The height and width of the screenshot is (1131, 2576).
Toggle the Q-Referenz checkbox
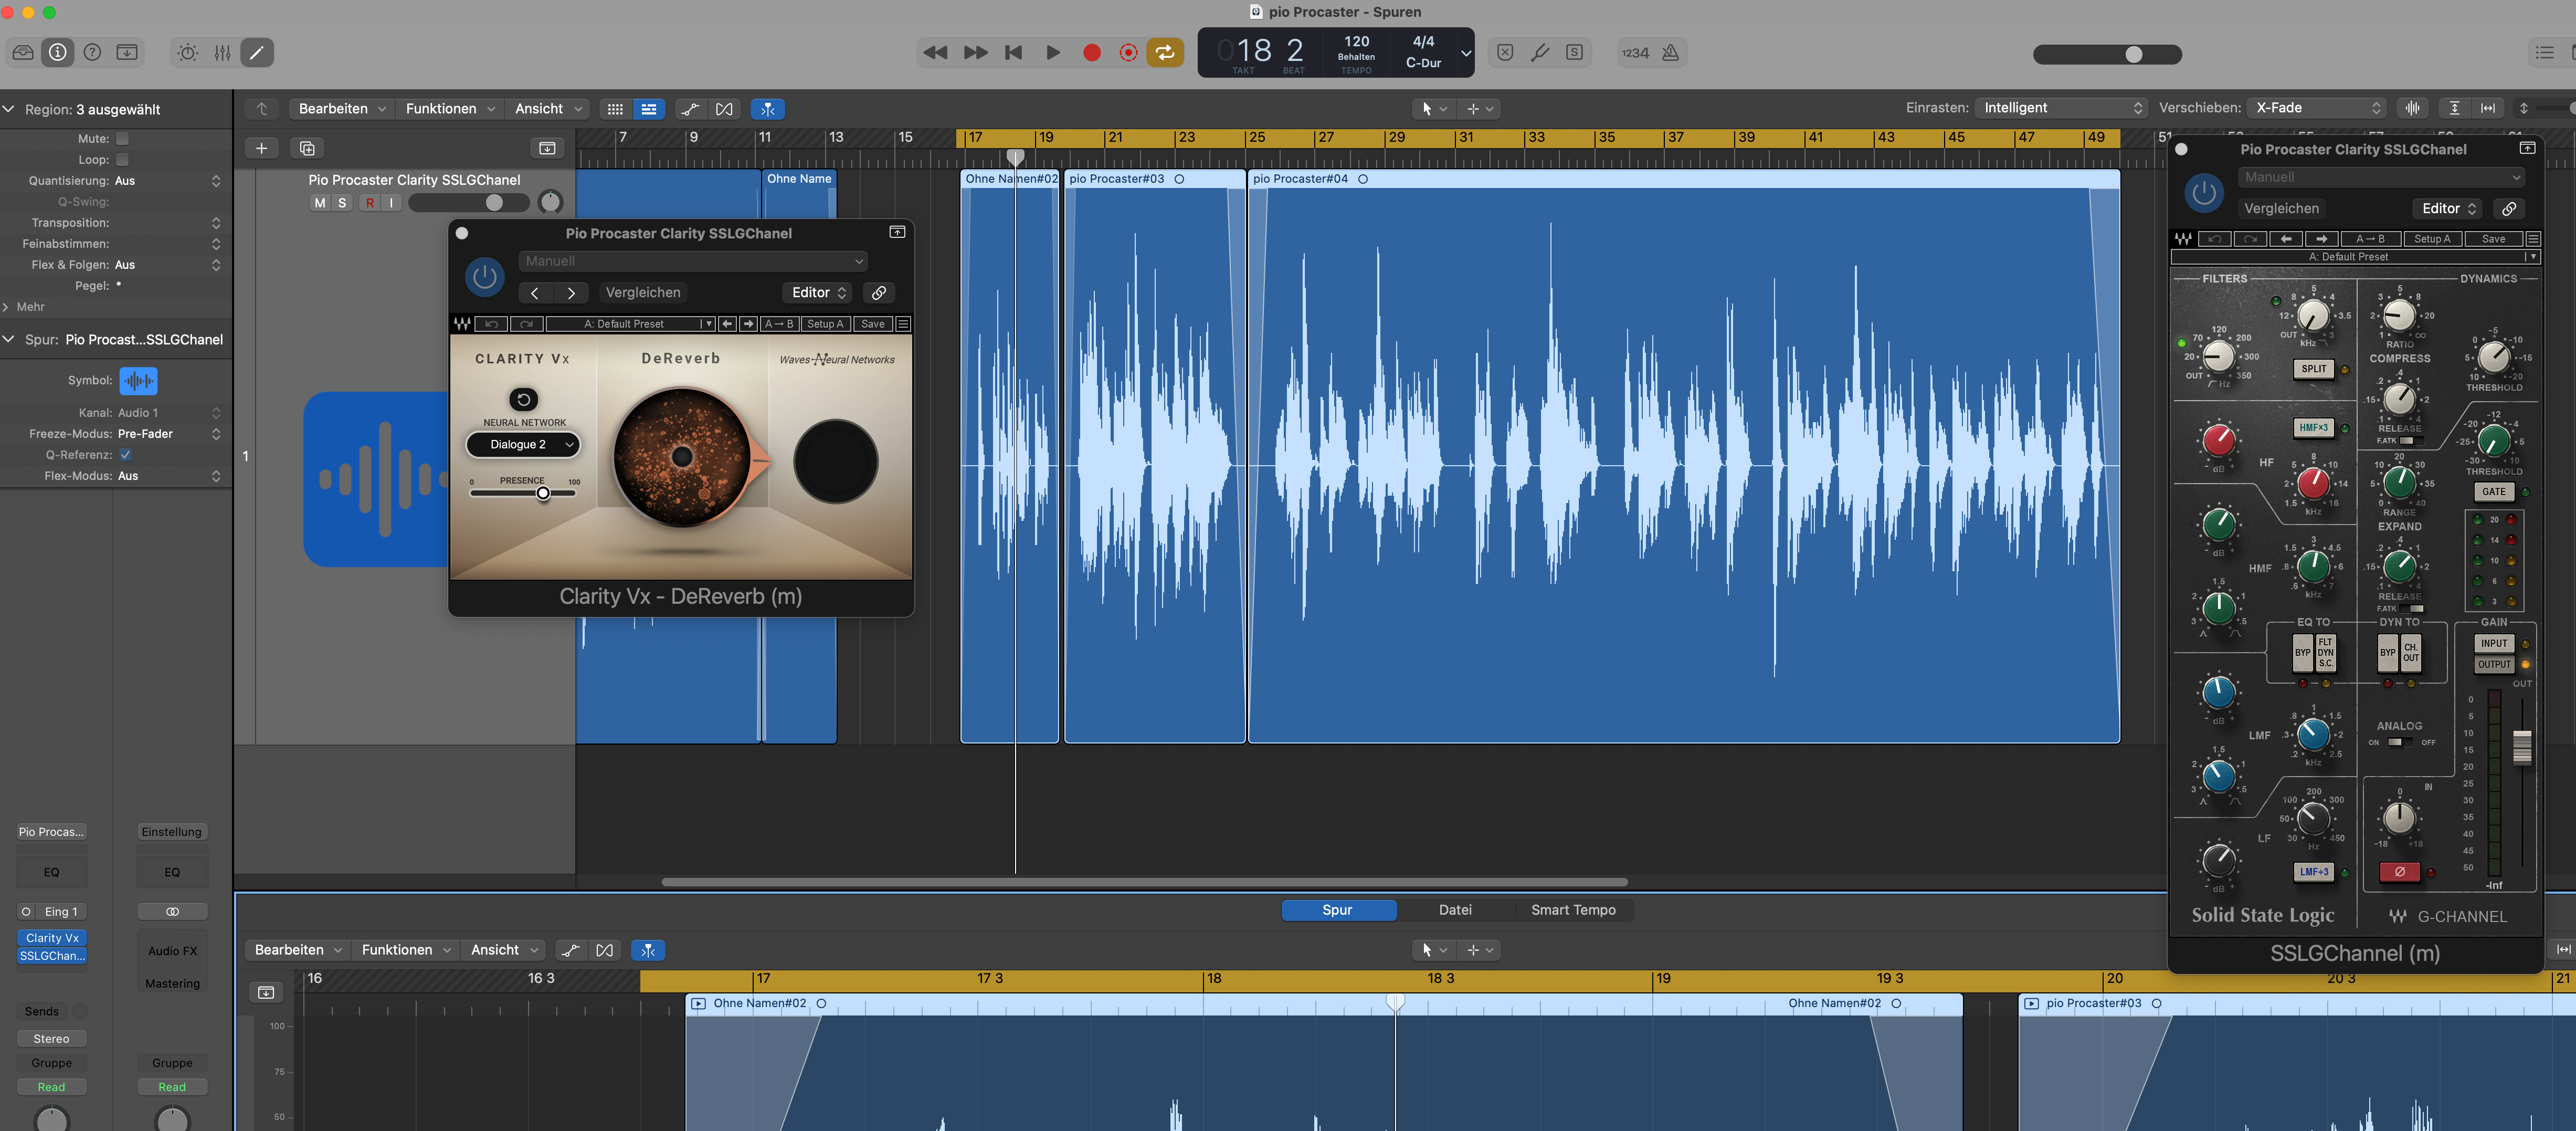[x=125, y=455]
